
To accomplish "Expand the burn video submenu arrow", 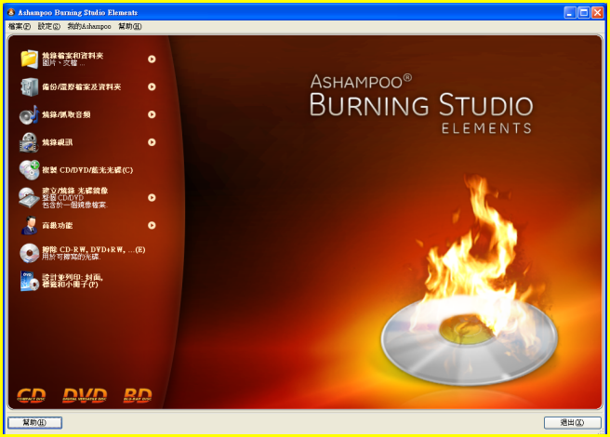I will pos(152,142).
